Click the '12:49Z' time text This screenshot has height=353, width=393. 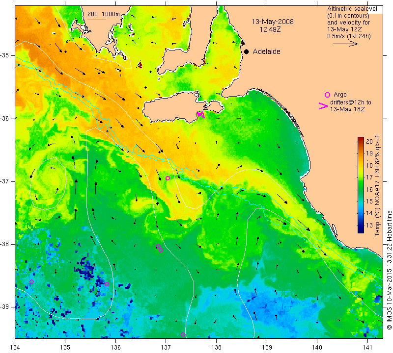click(270, 29)
